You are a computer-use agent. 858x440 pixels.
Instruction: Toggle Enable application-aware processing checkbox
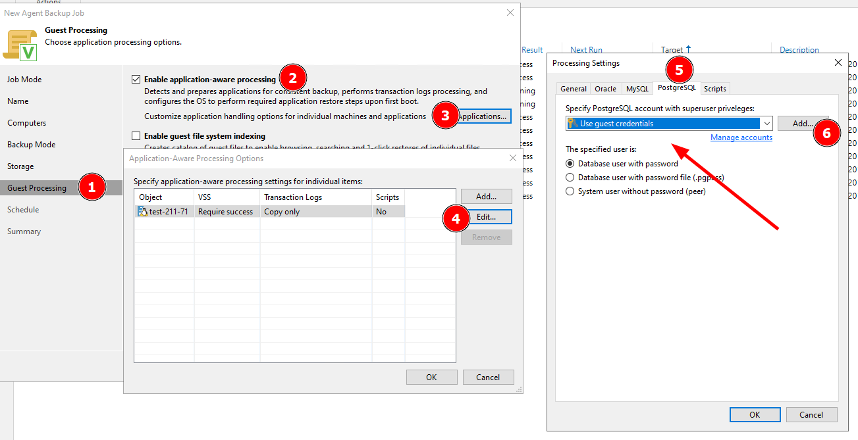click(136, 80)
